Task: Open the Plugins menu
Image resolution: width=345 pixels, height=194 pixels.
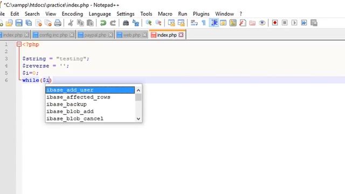Action: pyautogui.click(x=201, y=14)
